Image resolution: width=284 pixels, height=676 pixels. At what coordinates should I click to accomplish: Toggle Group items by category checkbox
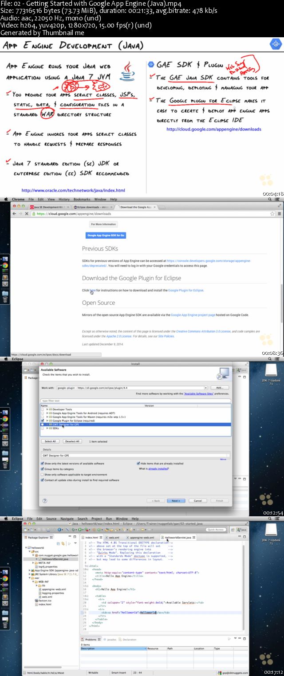tap(42, 469)
